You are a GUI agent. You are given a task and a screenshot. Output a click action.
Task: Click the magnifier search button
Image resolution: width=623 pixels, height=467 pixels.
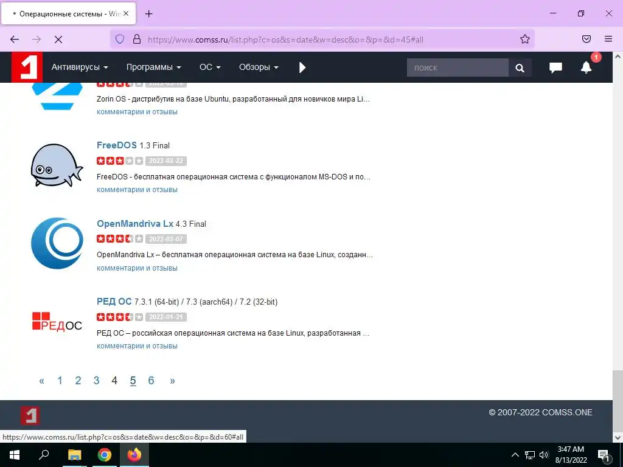coord(520,67)
